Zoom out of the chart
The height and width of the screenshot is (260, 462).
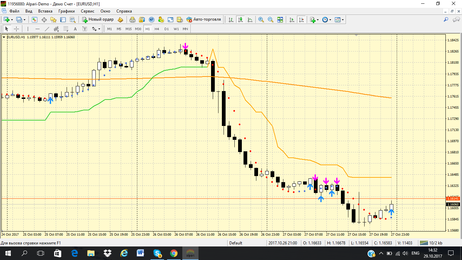[x=271, y=20]
